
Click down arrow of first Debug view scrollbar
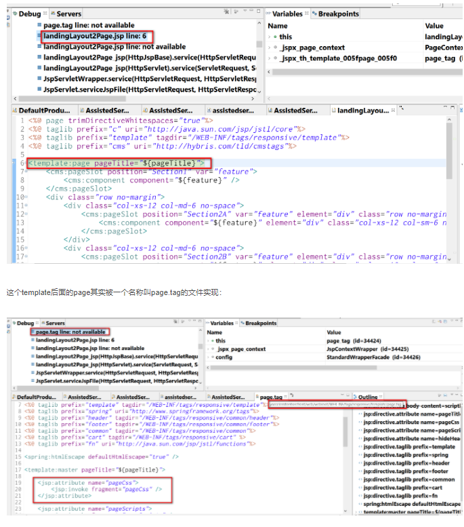[x=259, y=91]
